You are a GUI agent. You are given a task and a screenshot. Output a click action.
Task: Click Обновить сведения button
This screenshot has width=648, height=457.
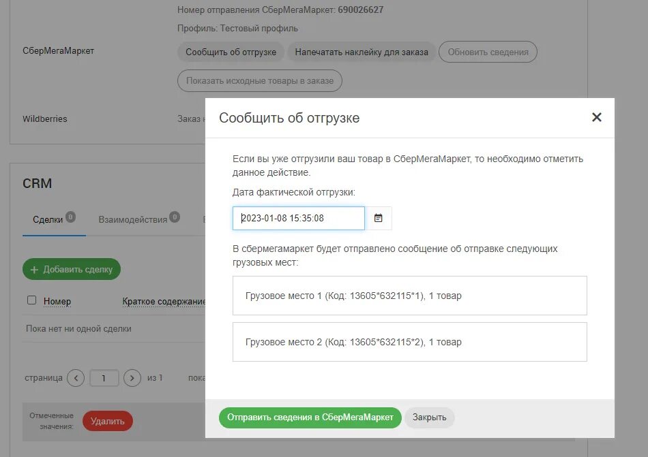488,52
